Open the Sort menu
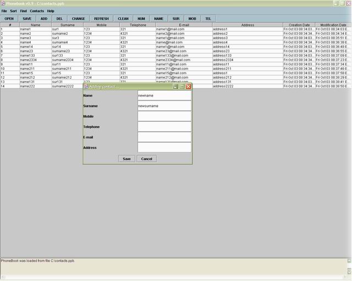The width and height of the screenshot is (352, 281). pyautogui.click(x=13, y=11)
